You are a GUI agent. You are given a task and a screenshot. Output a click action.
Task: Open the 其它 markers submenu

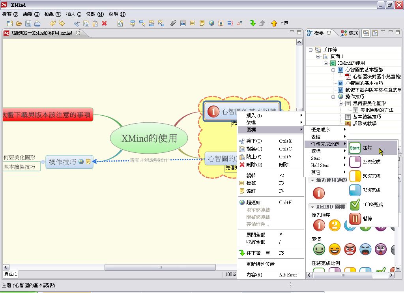click(325, 172)
